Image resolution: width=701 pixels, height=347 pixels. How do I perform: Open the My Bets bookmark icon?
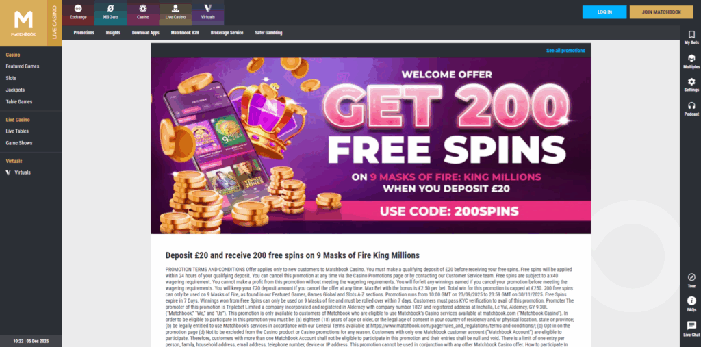(691, 34)
